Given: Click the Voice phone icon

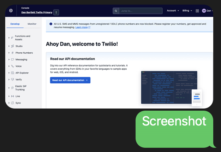Looking at the screenshot, I should [13, 66].
